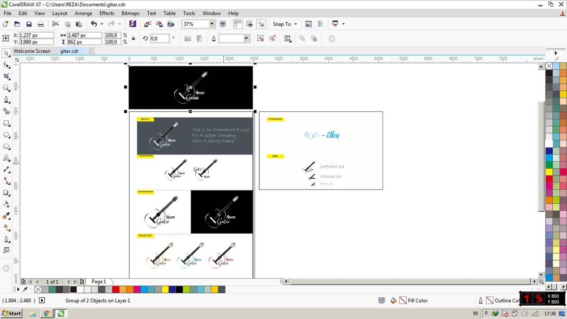Expand the color palette flyout arrow at top
Image resolution: width=567 pixels, height=319 pixels.
(x=556, y=53)
